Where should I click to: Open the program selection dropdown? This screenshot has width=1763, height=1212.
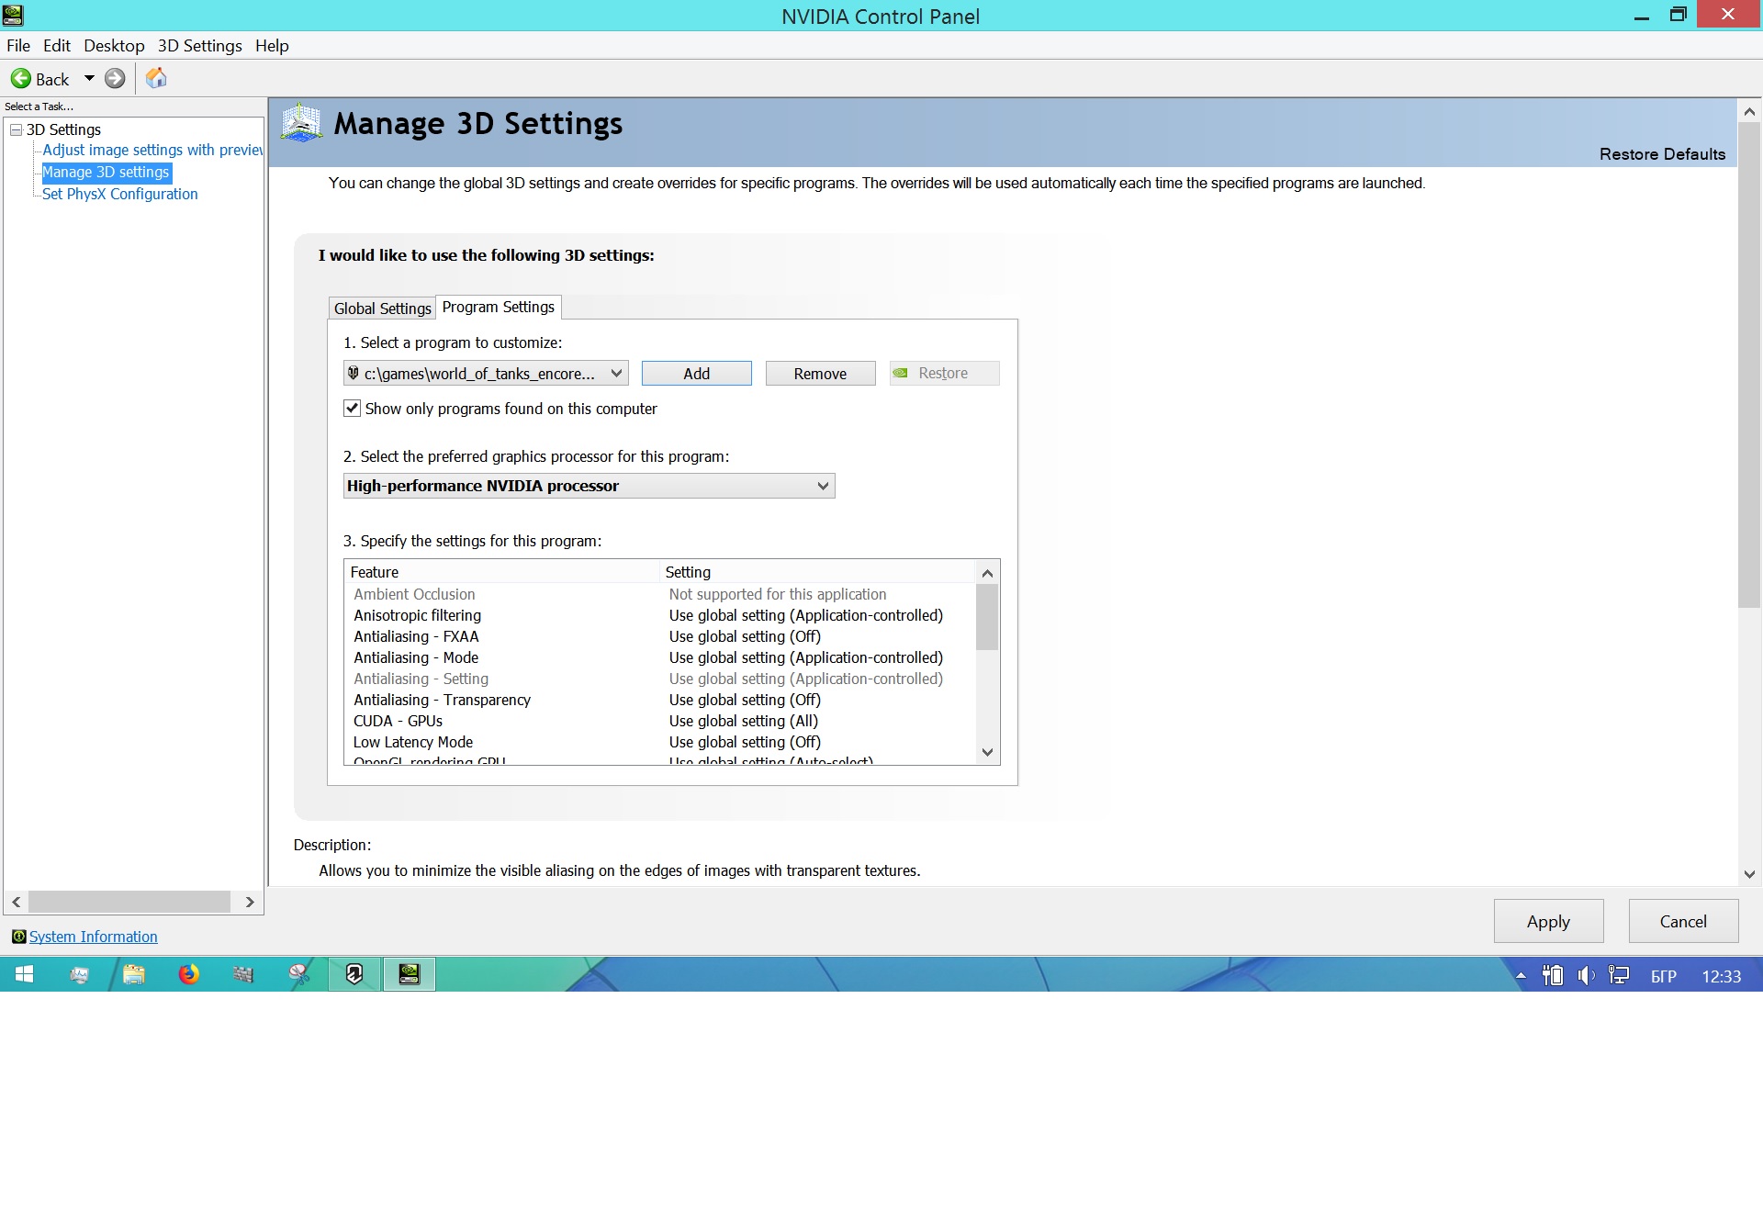616,374
